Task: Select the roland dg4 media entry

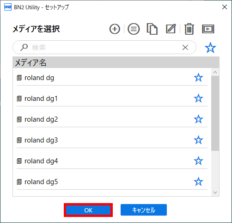Action: [x=112, y=161]
